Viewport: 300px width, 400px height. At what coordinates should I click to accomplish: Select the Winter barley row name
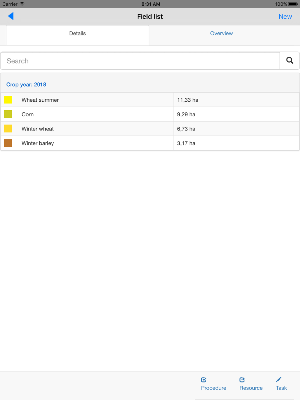click(x=38, y=143)
